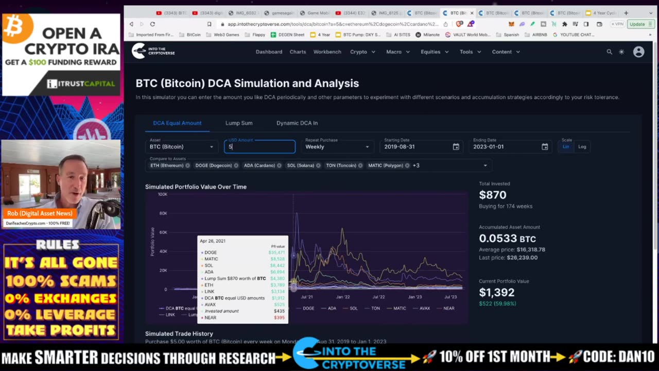This screenshot has width=659, height=371.
Task: Open the user account avatar menu
Action: [x=639, y=52]
